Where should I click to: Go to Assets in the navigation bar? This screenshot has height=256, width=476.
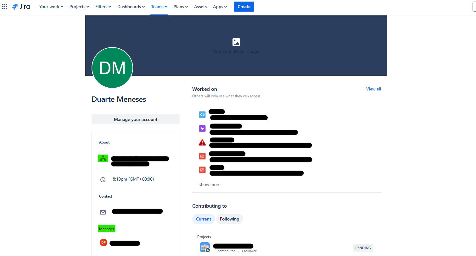point(200,7)
